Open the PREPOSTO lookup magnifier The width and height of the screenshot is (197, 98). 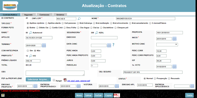click(x=31, y=56)
